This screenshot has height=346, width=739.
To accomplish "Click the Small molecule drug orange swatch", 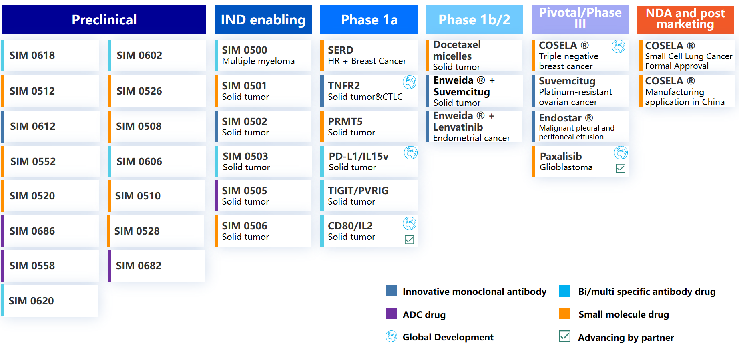I will (x=565, y=314).
